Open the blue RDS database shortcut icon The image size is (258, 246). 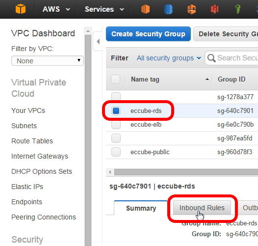(168, 9)
